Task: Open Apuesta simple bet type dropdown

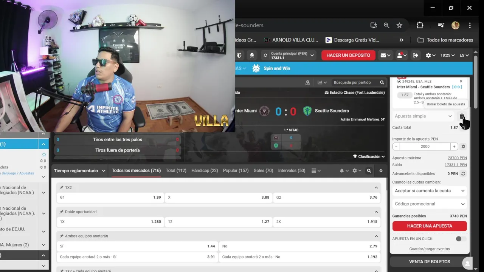Action: tap(423, 116)
